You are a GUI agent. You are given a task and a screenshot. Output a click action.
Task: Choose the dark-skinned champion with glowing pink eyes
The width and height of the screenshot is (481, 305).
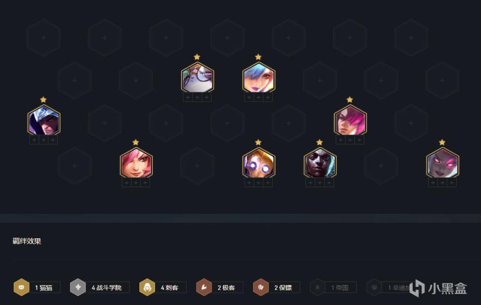[x=442, y=163]
